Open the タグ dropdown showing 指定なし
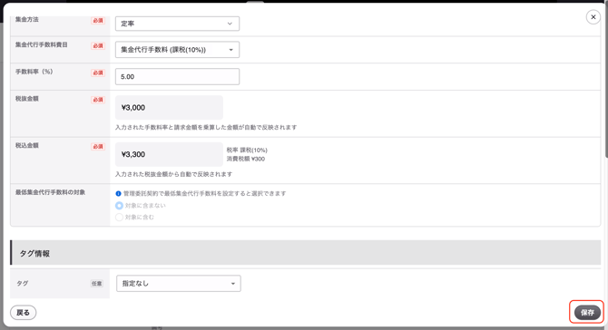This screenshot has height=330, width=608. click(x=179, y=284)
